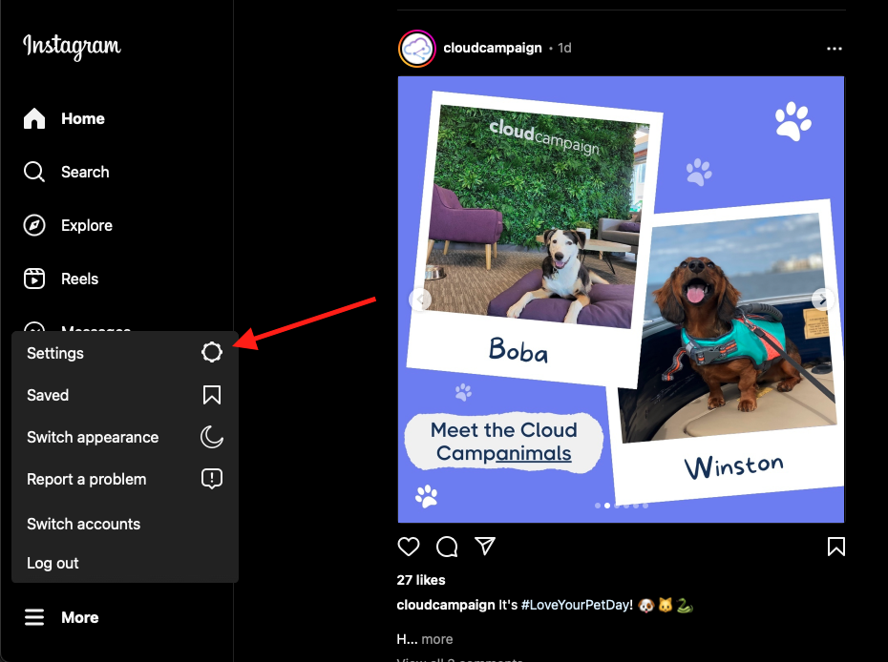Select Log out in the menu
888x662 pixels.
(x=124, y=563)
